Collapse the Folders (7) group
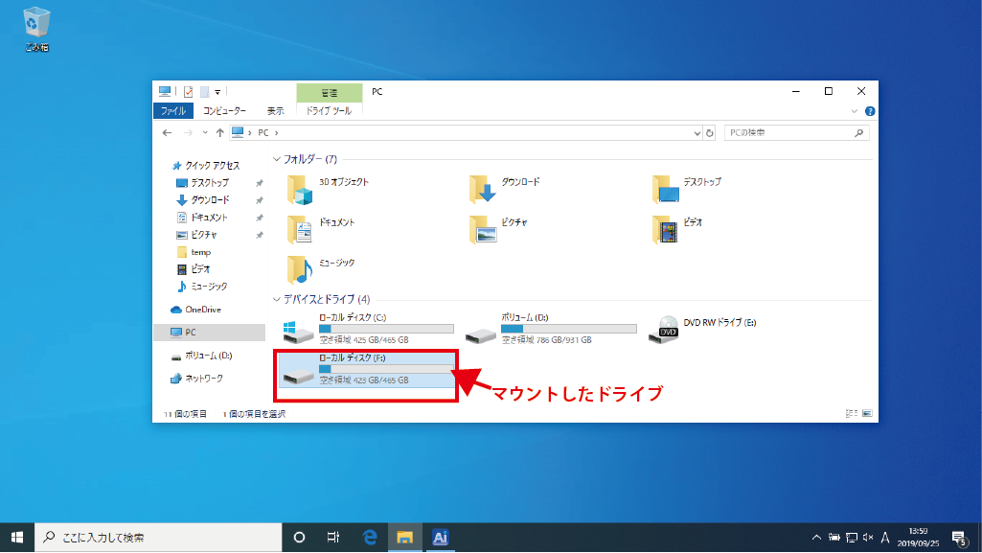This screenshot has height=553, width=982. (277, 159)
